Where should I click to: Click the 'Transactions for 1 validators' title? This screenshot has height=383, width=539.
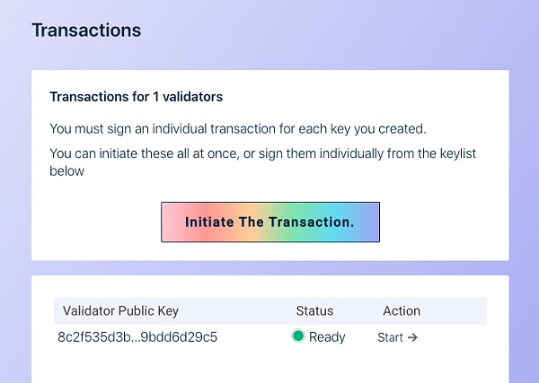coord(136,96)
